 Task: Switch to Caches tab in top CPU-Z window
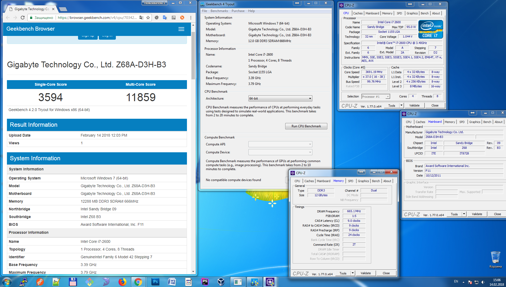tap(358, 13)
